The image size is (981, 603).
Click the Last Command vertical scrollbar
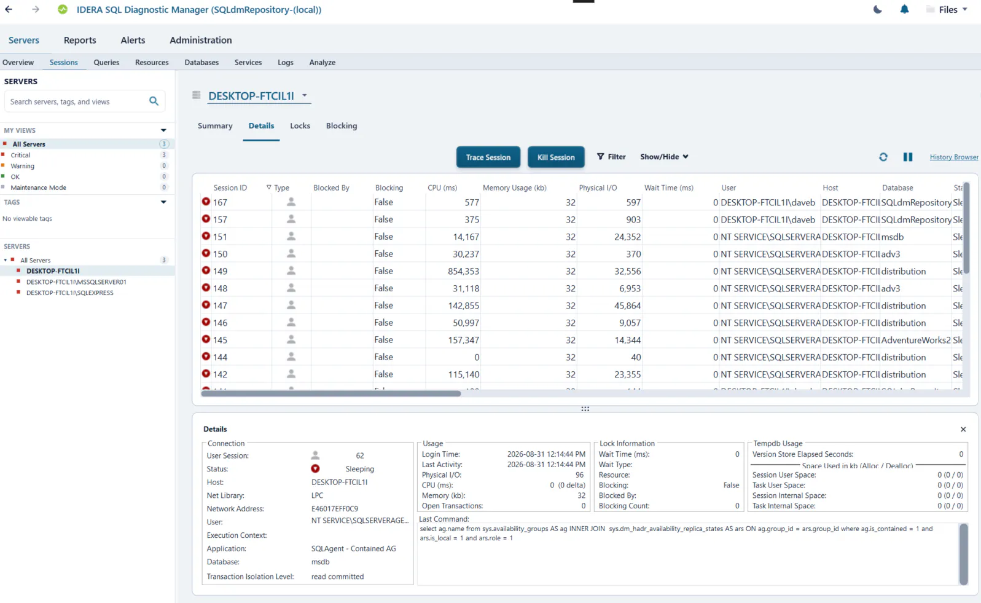(964, 554)
